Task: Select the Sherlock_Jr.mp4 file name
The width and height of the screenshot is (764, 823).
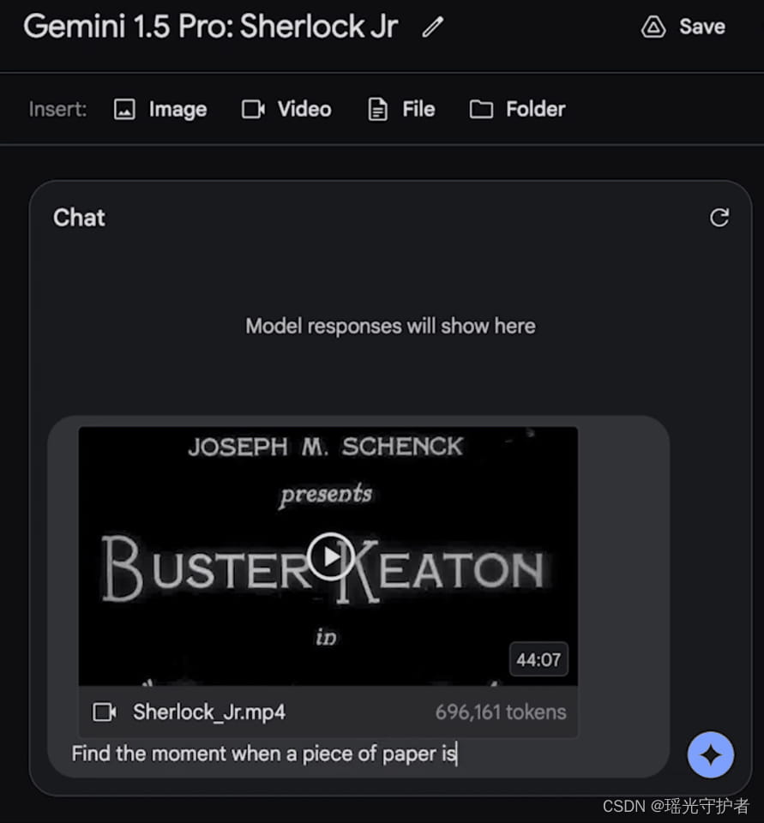Action: tap(209, 712)
